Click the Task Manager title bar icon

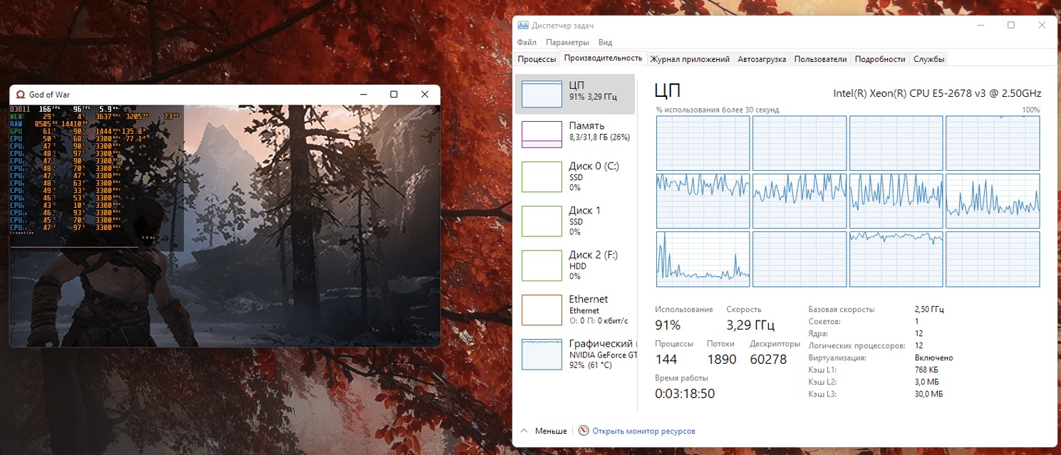pos(523,25)
